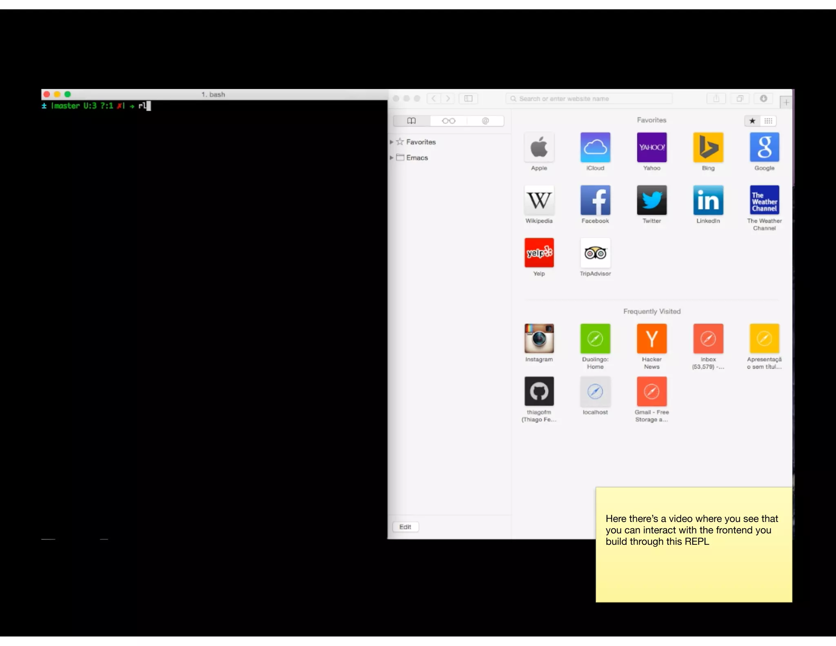
Task: Expand the Favorites folder disclosure triangle
Action: 391,142
